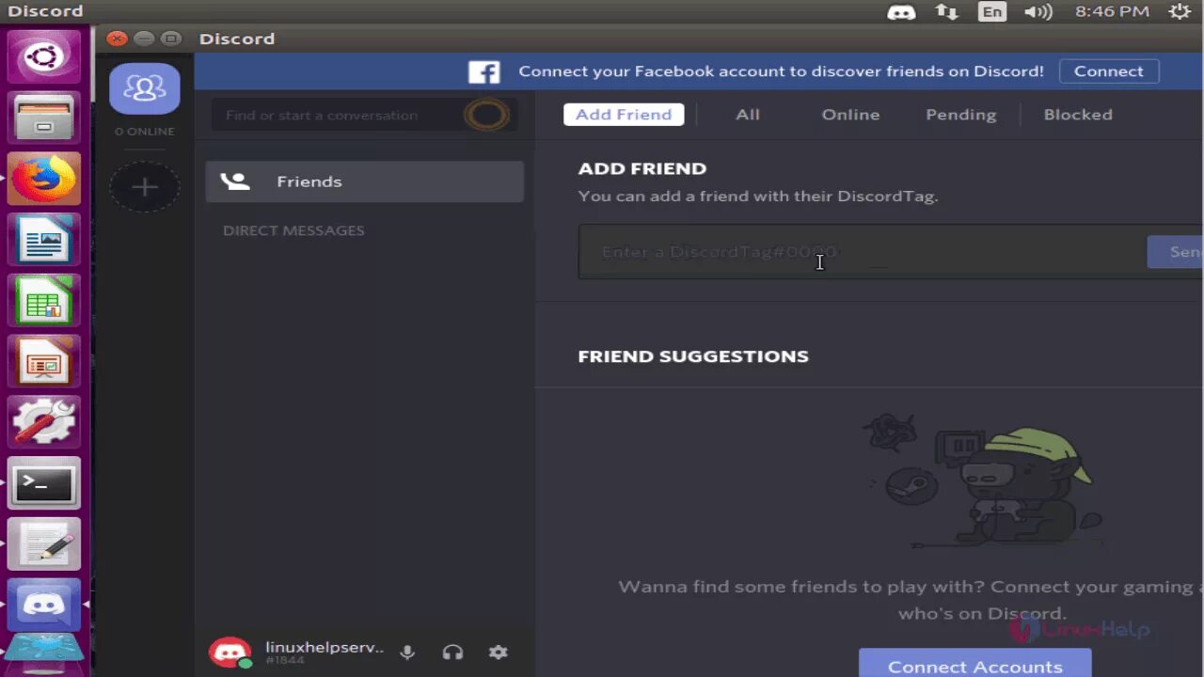The height and width of the screenshot is (677, 1204).
Task: Show the Online friends tab
Action: click(x=850, y=115)
